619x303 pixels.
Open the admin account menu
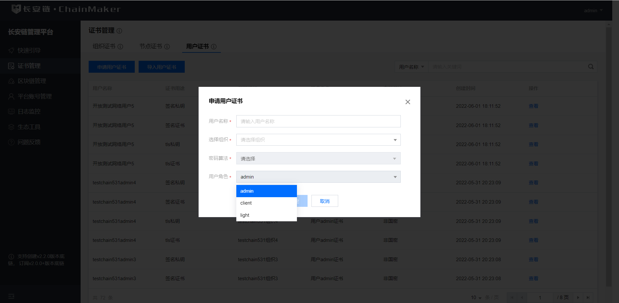click(593, 11)
